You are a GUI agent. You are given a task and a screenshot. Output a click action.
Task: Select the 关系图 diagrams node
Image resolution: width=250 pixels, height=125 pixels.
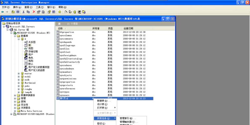(32, 42)
